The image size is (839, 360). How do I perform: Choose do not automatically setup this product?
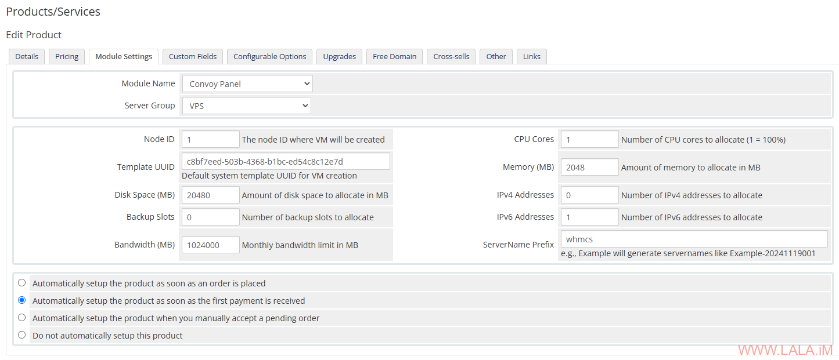point(22,334)
